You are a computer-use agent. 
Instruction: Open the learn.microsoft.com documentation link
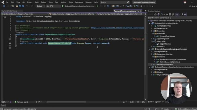click(118, 28)
